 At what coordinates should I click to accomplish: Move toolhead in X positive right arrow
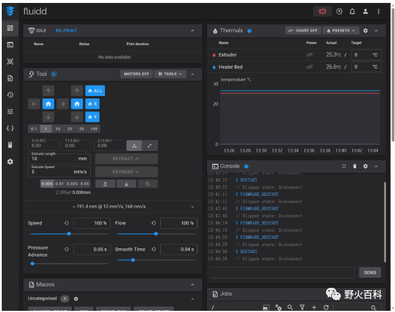pos(62,104)
